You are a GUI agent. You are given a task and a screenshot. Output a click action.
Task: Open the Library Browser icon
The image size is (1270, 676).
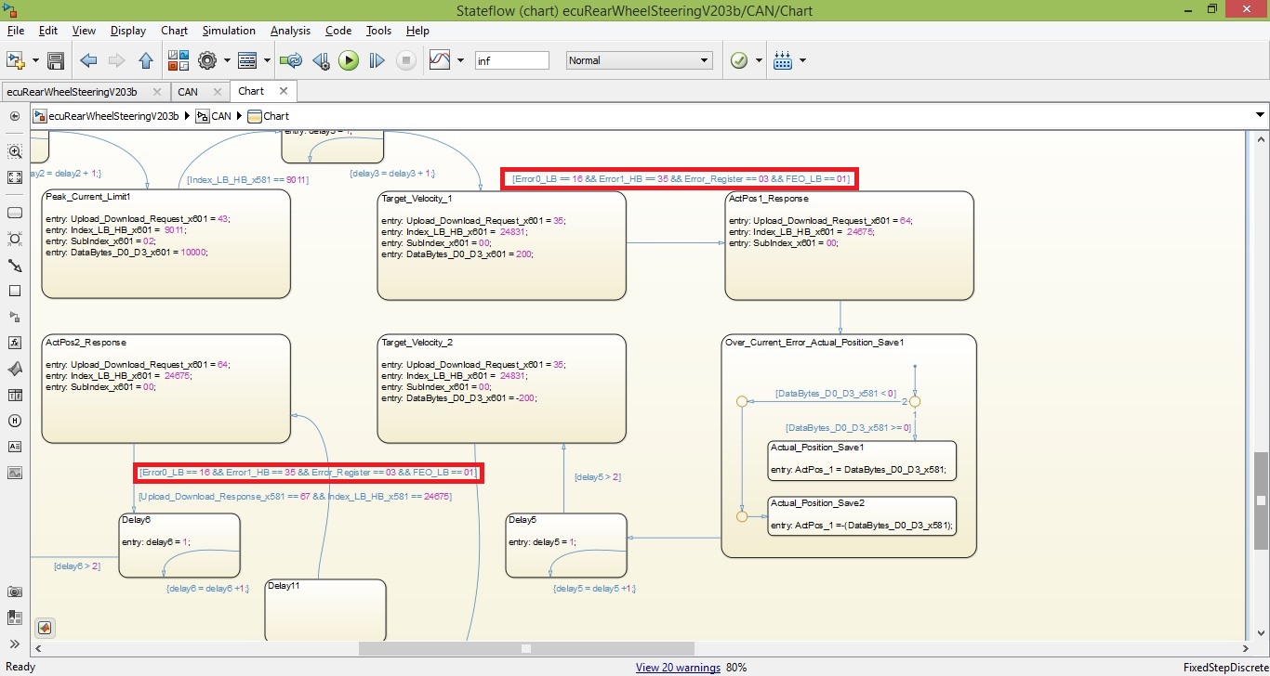coord(178,60)
